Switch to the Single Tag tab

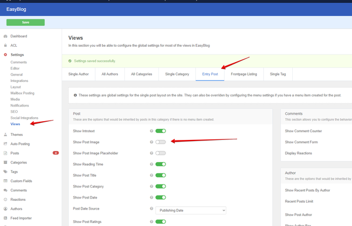(x=278, y=74)
